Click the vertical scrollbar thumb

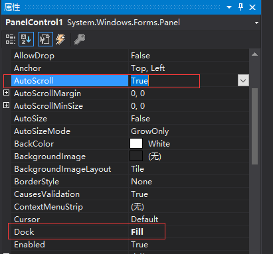point(254,126)
